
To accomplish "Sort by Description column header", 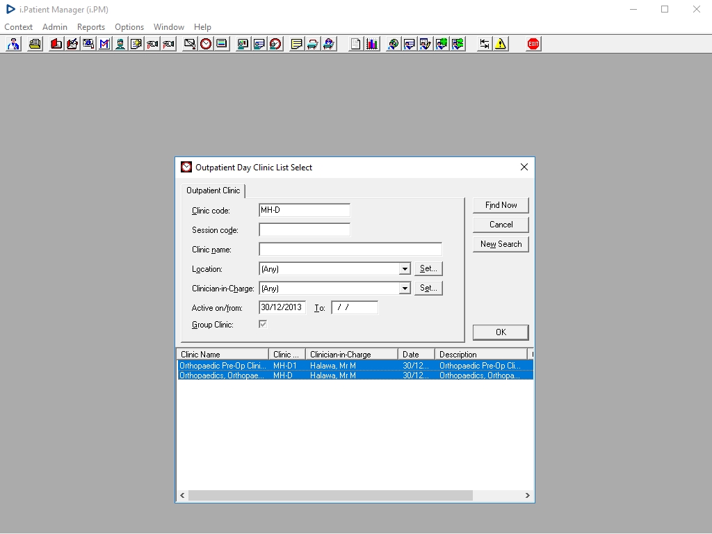I will click(481, 354).
